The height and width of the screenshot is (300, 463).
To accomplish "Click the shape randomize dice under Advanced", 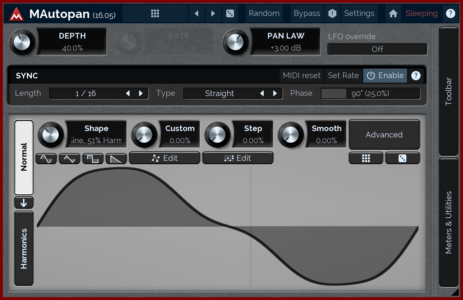I will tap(402, 158).
